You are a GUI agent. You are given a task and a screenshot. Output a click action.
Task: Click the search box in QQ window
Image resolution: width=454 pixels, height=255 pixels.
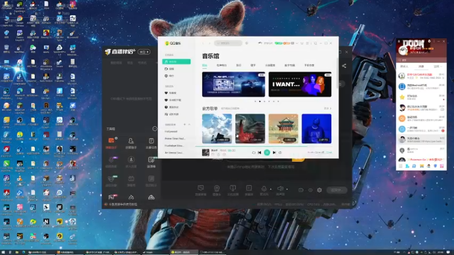pos(421,60)
